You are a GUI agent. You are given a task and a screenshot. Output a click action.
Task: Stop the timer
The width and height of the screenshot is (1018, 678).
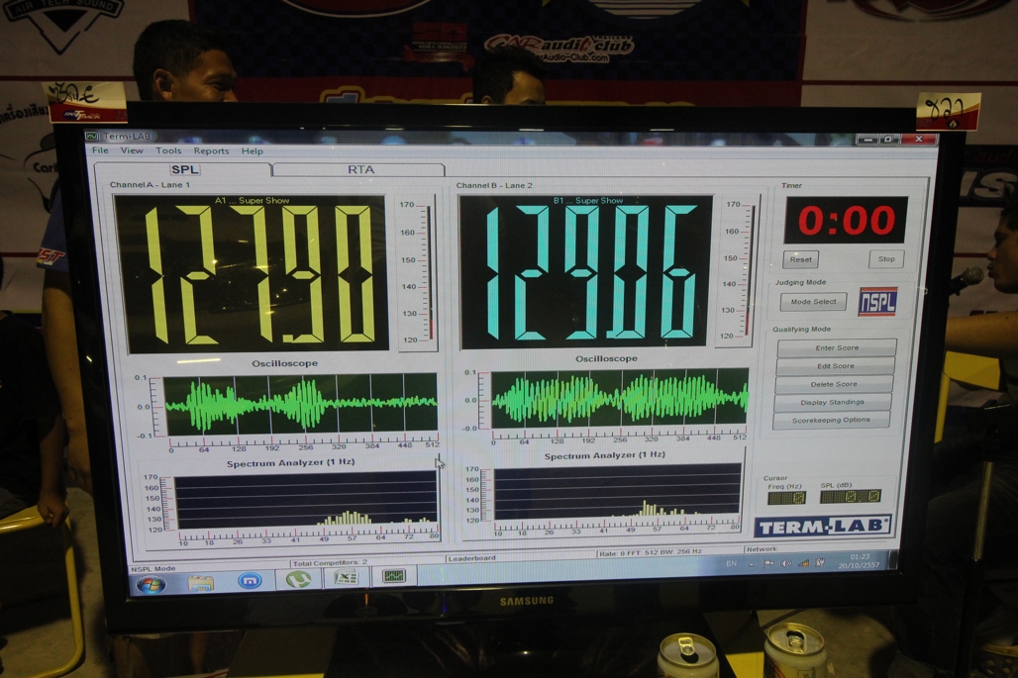(x=885, y=259)
